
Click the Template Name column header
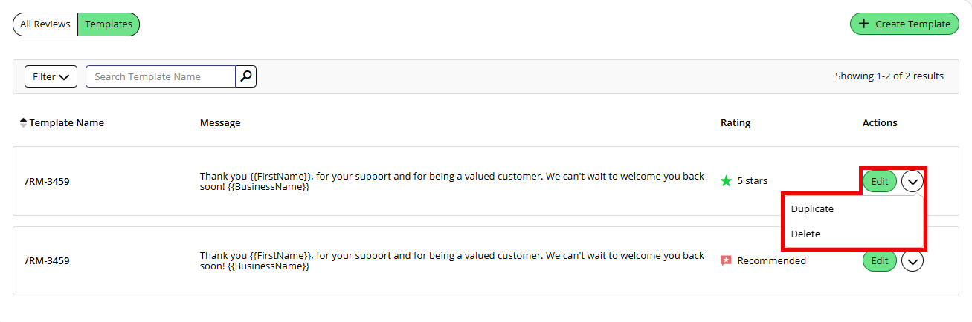[x=67, y=122]
